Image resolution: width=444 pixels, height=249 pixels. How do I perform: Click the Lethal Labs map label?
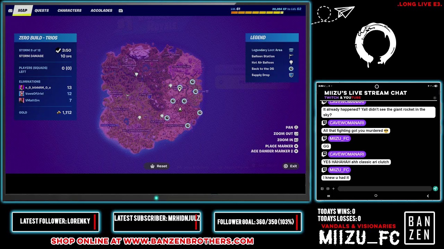145,94
